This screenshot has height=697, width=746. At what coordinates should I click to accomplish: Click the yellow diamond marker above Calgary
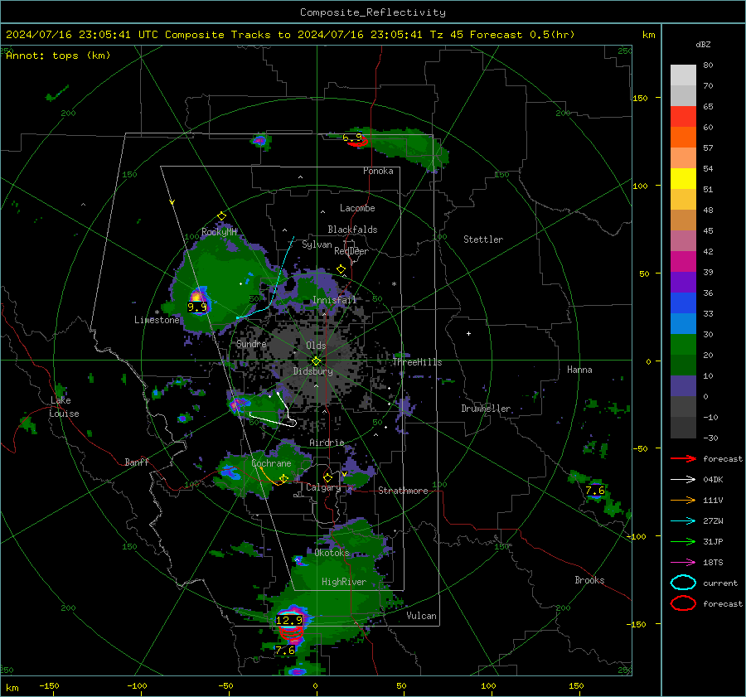327,477
